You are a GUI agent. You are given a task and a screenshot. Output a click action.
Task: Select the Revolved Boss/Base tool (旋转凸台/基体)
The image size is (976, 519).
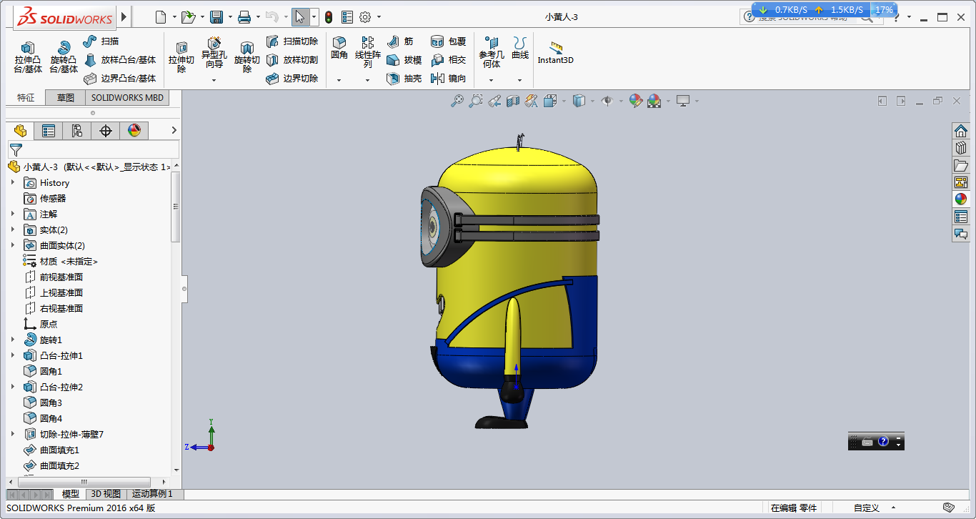coord(64,57)
